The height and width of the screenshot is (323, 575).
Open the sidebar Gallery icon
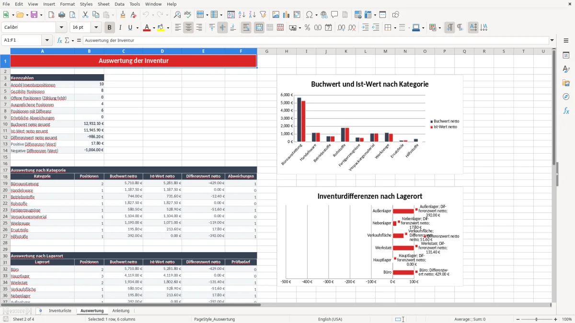[x=566, y=83]
